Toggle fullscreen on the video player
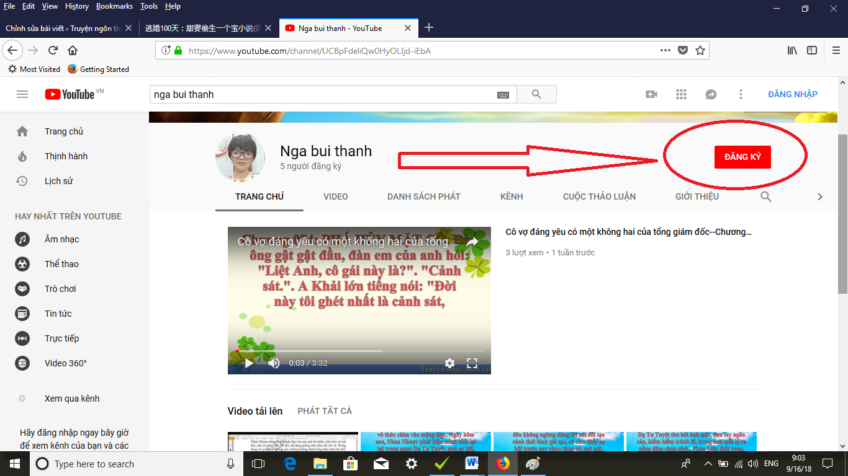The width and height of the screenshot is (848, 476). pyautogui.click(x=472, y=363)
